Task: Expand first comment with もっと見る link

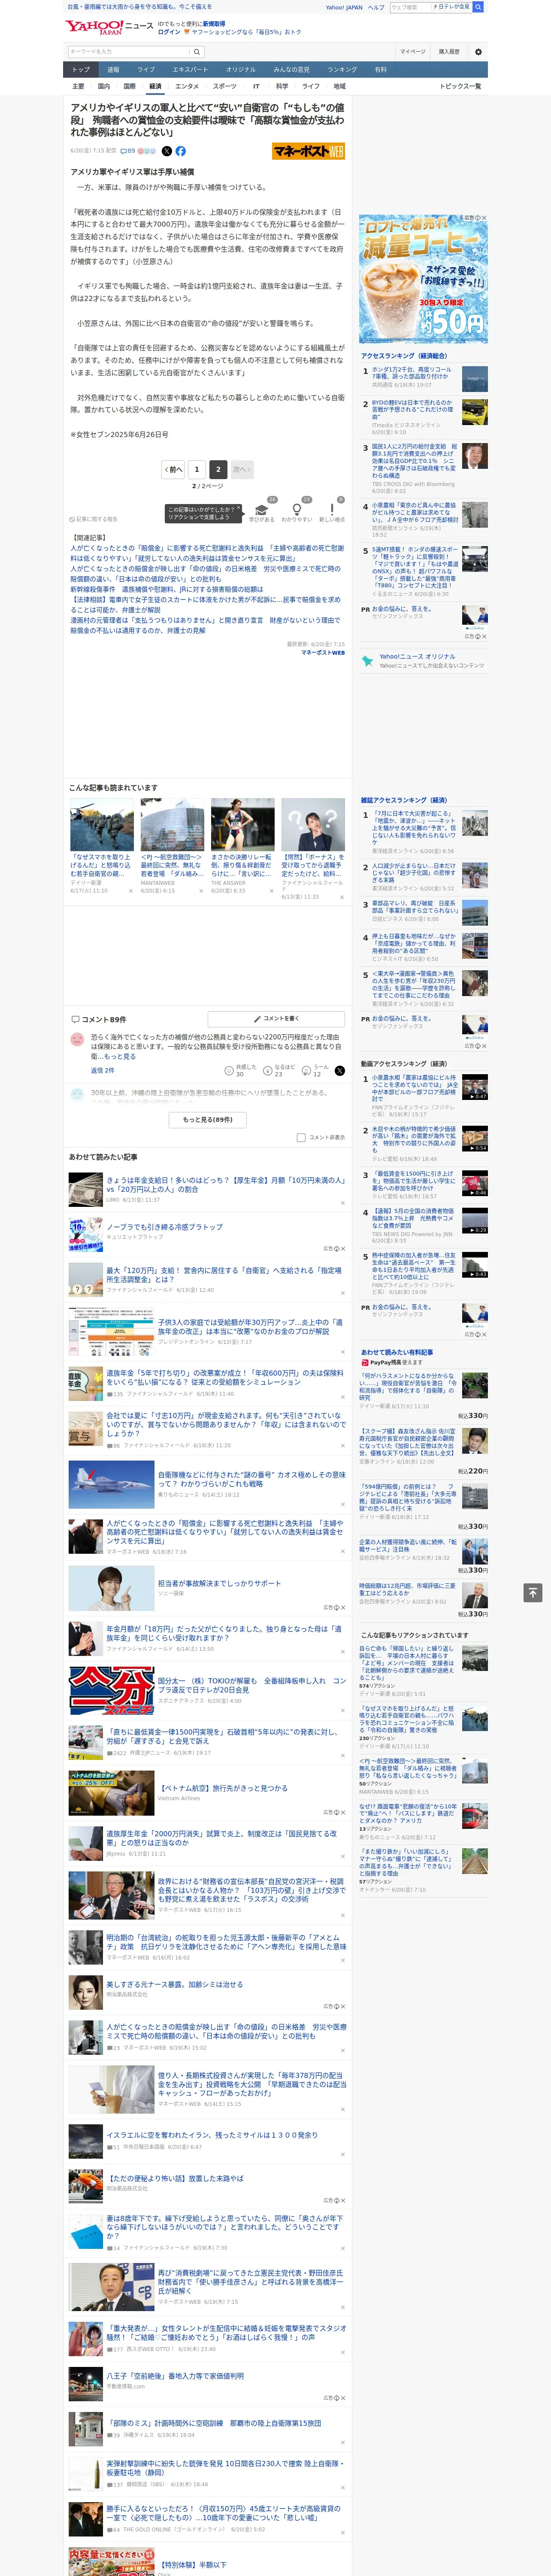Action: point(120,1056)
